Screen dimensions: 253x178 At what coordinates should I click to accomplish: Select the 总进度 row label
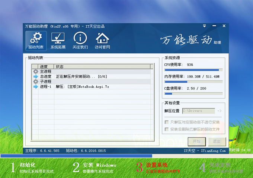pos(46,76)
